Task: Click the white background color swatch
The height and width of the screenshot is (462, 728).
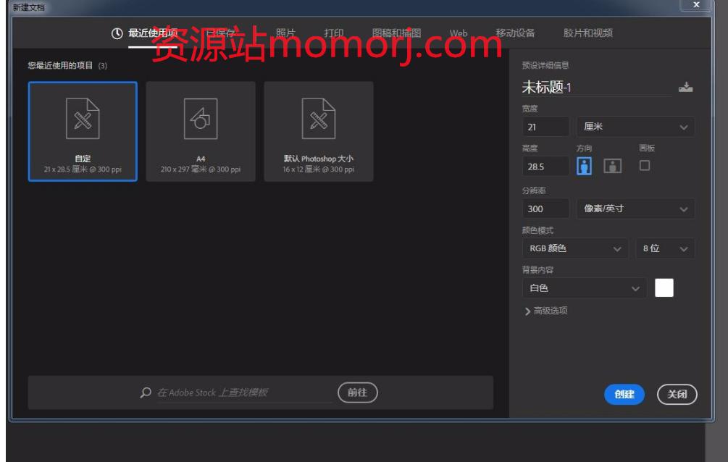Action: click(x=664, y=287)
